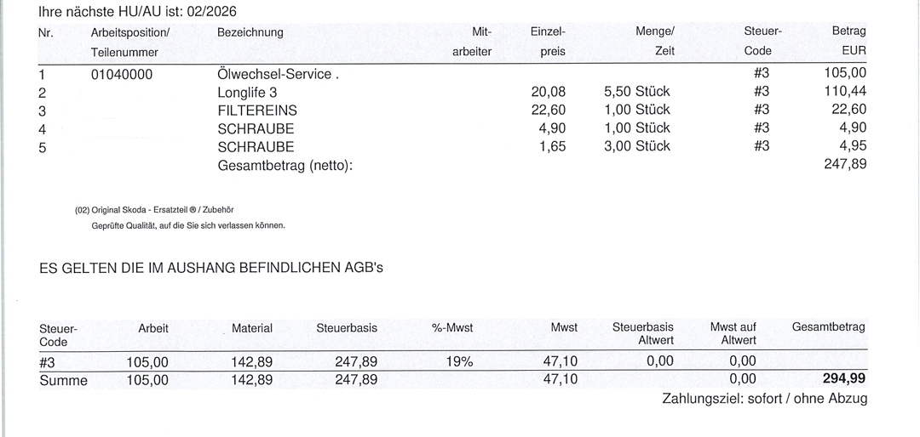Click the Zahlungsziel payment terms line
The width and height of the screenshot is (920, 437).
coord(763,398)
